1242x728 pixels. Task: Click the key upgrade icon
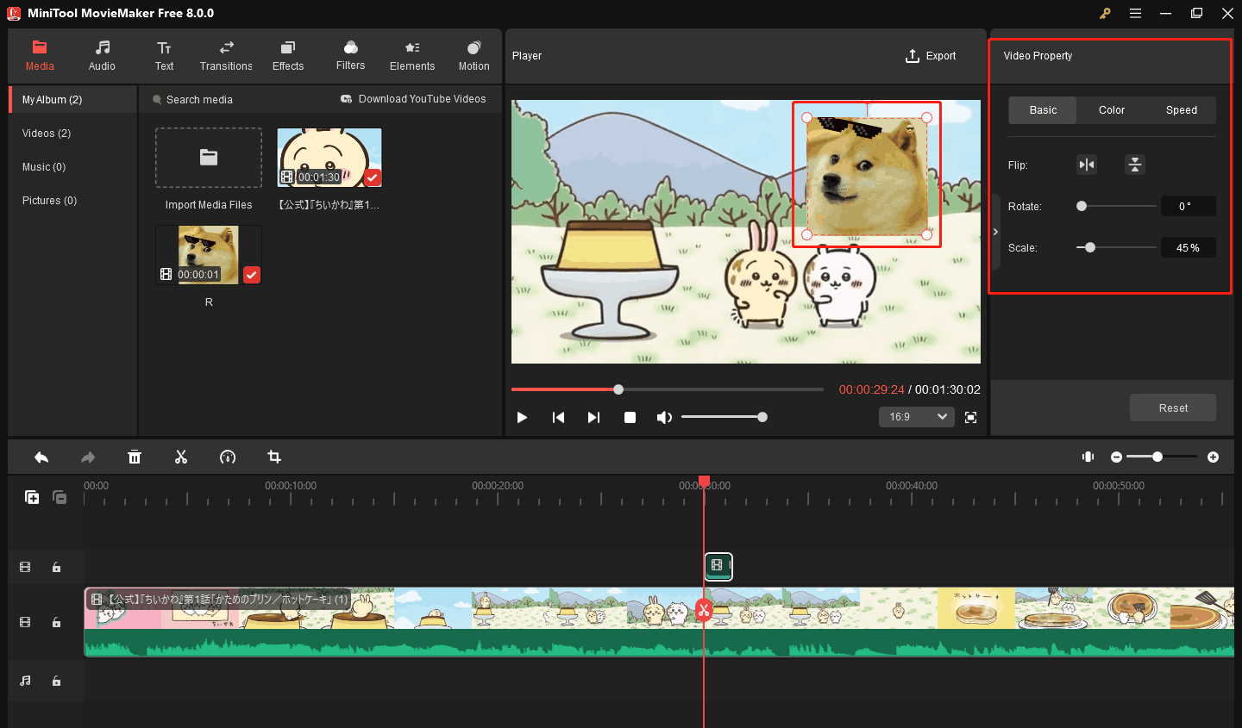click(1105, 14)
